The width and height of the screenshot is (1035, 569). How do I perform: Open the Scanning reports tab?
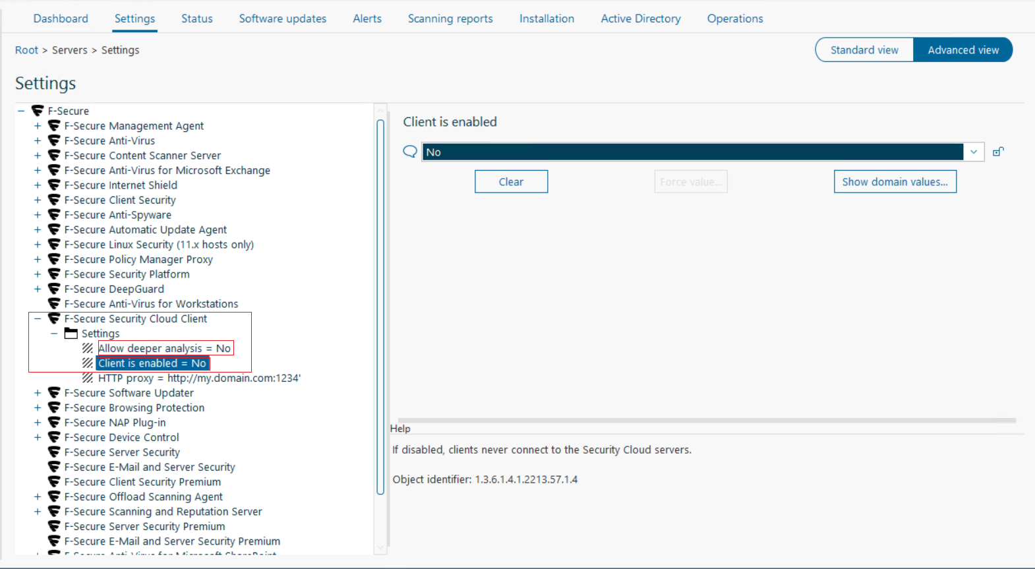pyautogui.click(x=450, y=18)
